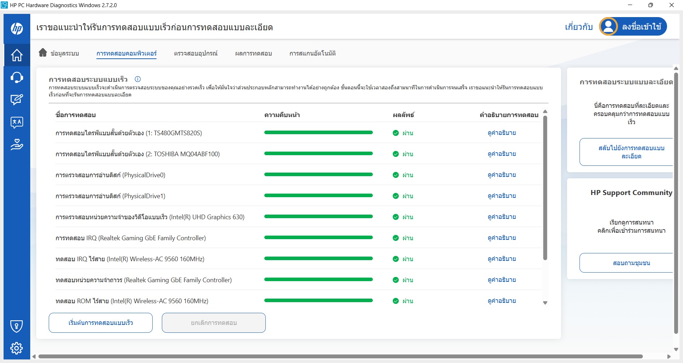Viewport: 683px width, 363px height.
Task: Open the feedback note sidebar icon
Action: tap(17, 100)
